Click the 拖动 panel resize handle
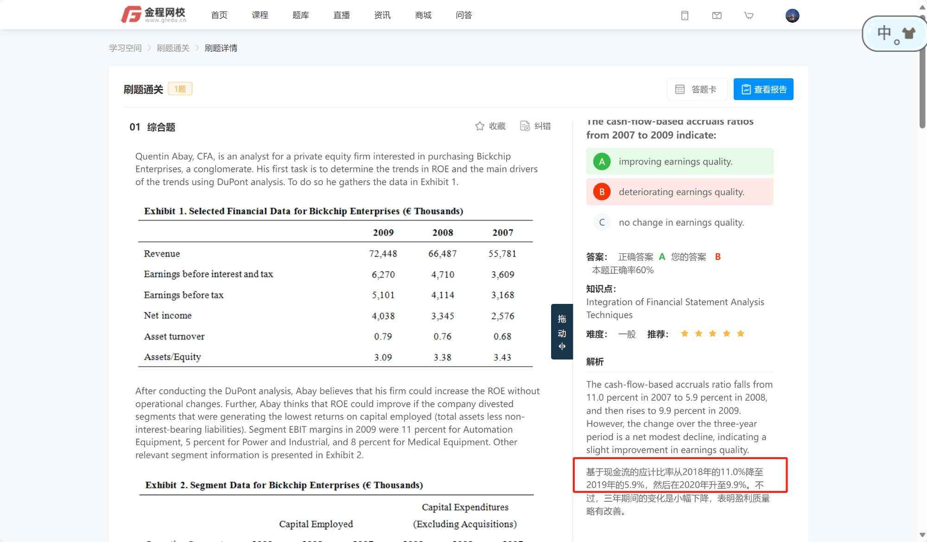This screenshot has width=927, height=542. click(x=562, y=332)
